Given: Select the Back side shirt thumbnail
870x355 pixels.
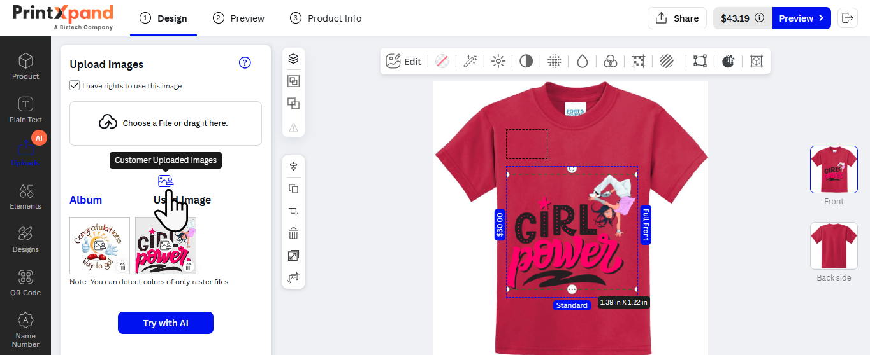Looking at the screenshot, I should [834, 246].
